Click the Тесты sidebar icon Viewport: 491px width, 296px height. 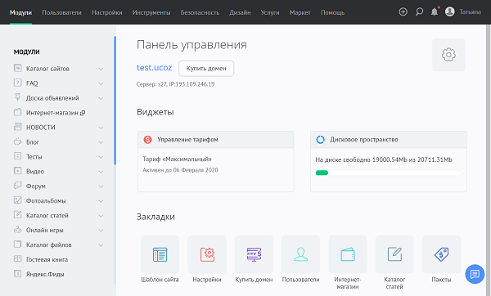coord(18,156)
